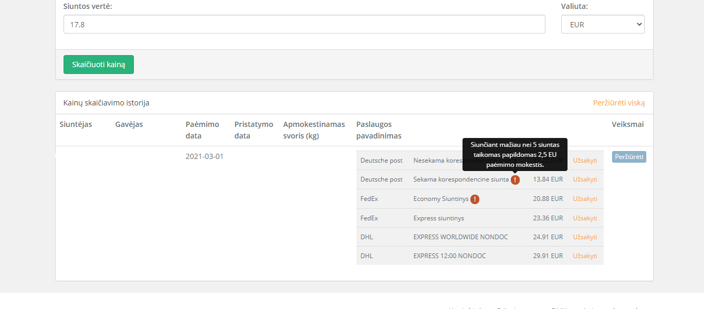The width and height of the screenshot is (704, 309).
Task: Click Užsakyti for FedEx Economy Siuntinys
Action: pos(585,199)
